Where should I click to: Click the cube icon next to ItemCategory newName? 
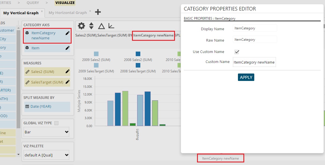click(x=27, y=33)
